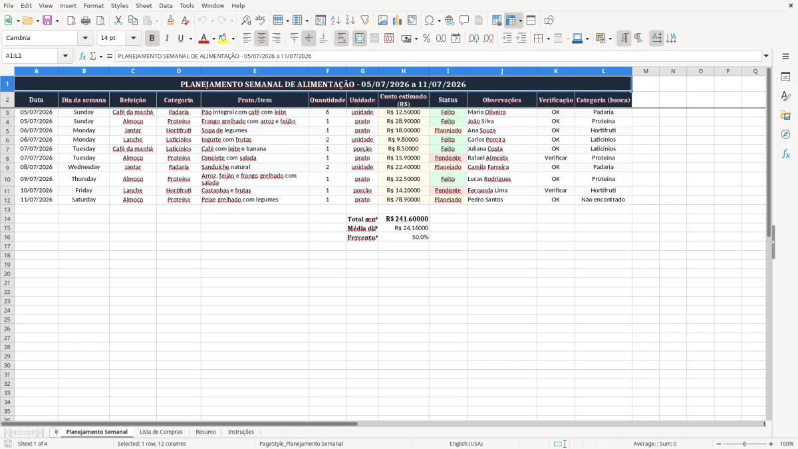This screenshot has height=449, width=798.
Task: Click the Print icon
Action: [x=86, y=21]
